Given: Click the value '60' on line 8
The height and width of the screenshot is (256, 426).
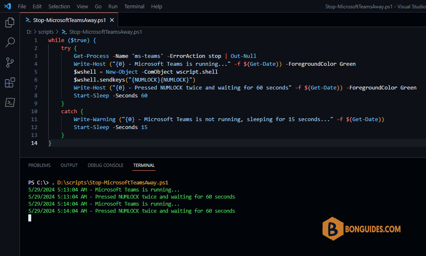Looking at the screenshot, I should click(144, 96).
